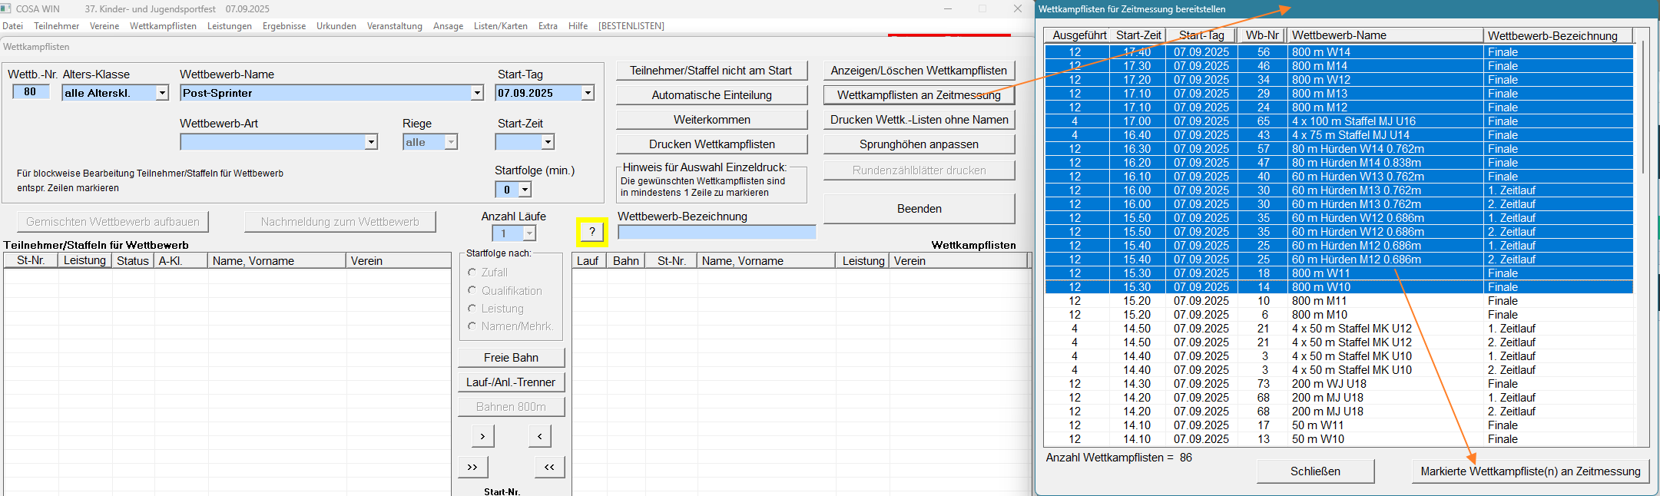1660x496 pixels.
Task: Click the question mark help button
Action: [591, 232]
